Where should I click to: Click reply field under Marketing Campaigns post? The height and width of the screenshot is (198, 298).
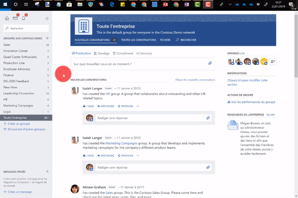click(154, 167)
